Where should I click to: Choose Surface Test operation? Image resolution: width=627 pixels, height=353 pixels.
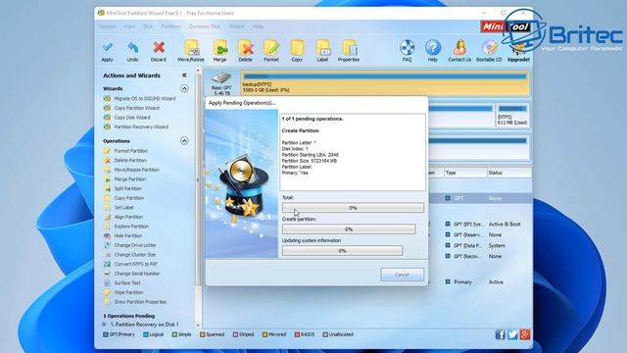coord(127,283)
